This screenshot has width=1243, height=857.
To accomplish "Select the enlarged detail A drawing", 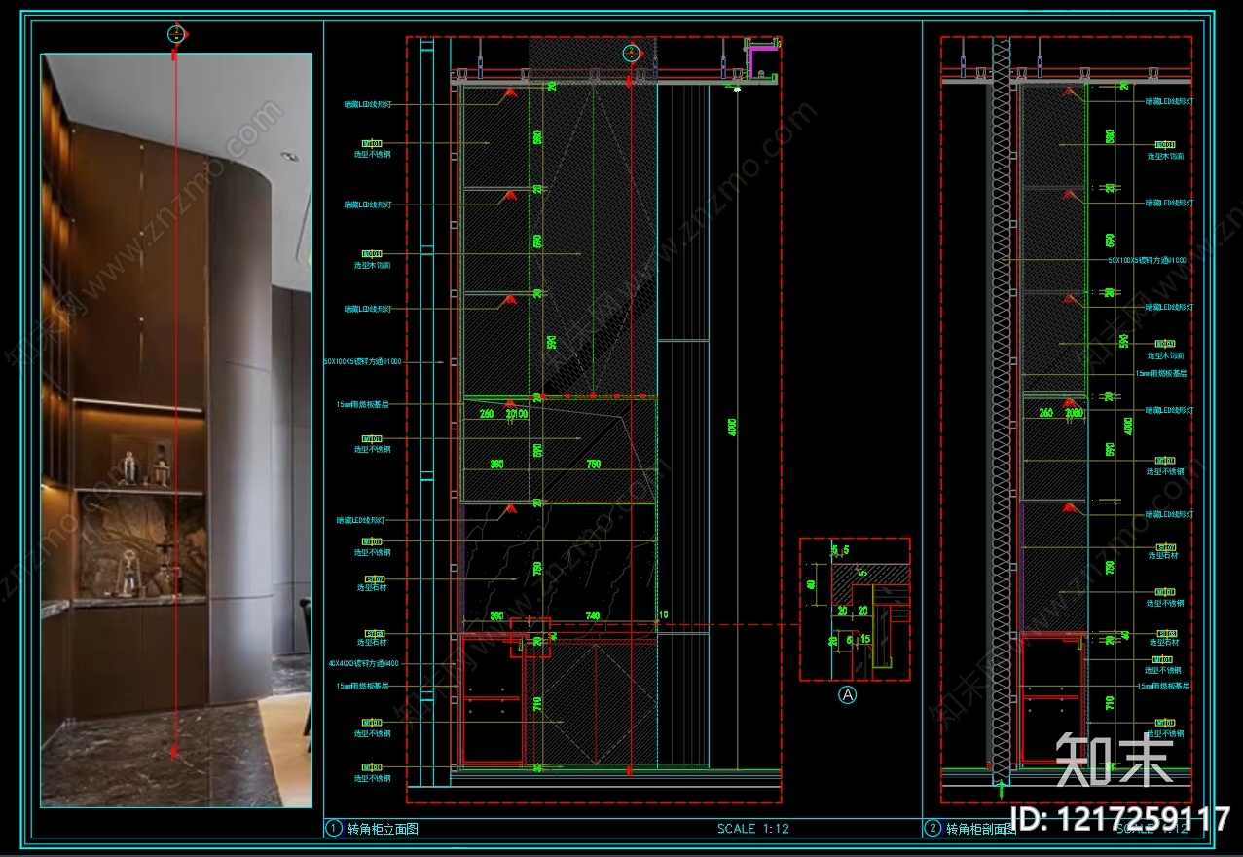I will pyautogui.click(x=855, y=610).
